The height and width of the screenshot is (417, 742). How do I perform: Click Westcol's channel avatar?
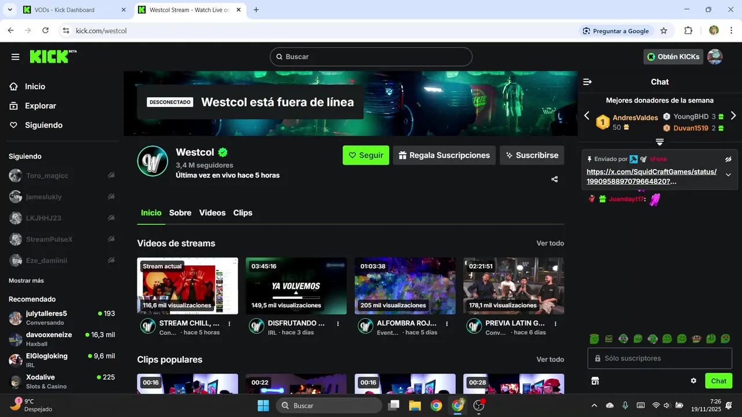(x=152, y=160)
